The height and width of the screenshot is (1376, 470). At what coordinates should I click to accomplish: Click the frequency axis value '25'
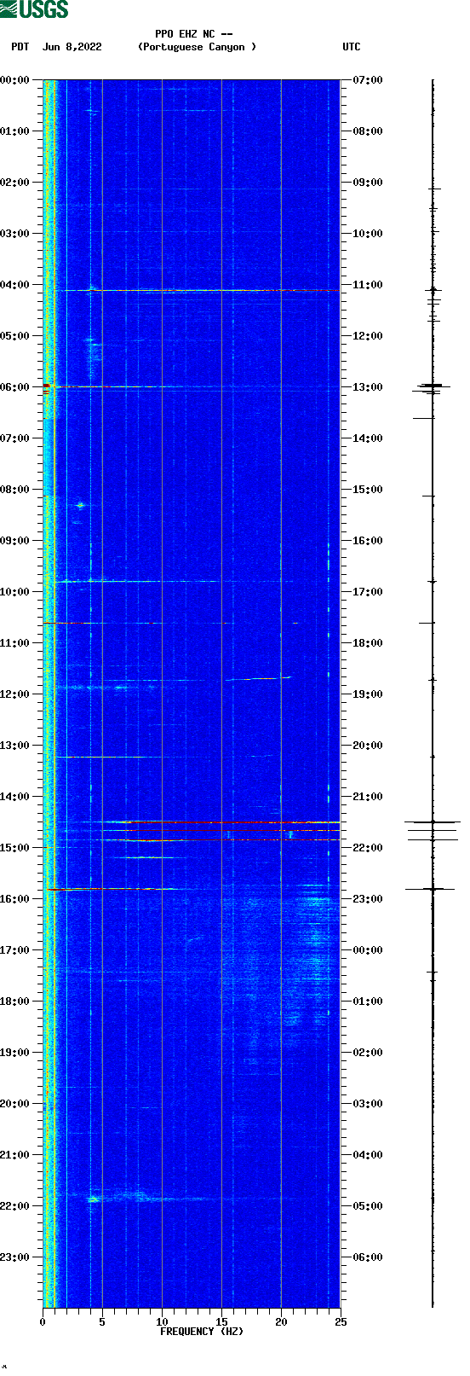tap(341, 1322)
